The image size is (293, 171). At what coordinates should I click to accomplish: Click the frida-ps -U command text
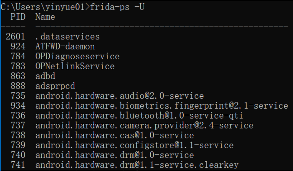click(x=117, y=7)
